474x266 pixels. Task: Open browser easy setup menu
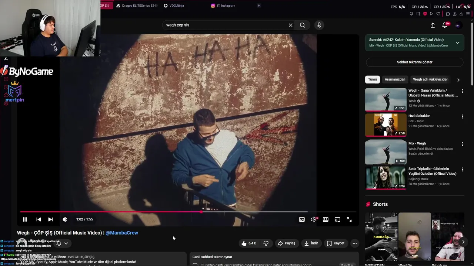tap(468, 14)
